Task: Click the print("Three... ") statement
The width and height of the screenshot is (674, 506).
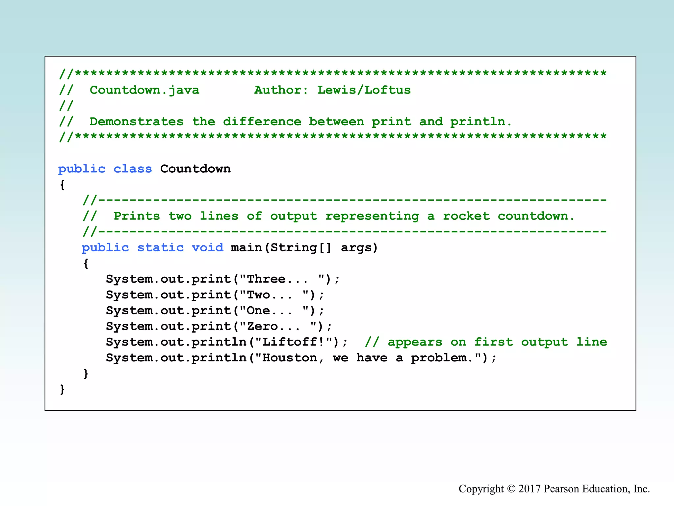Action: pos(222,279)
